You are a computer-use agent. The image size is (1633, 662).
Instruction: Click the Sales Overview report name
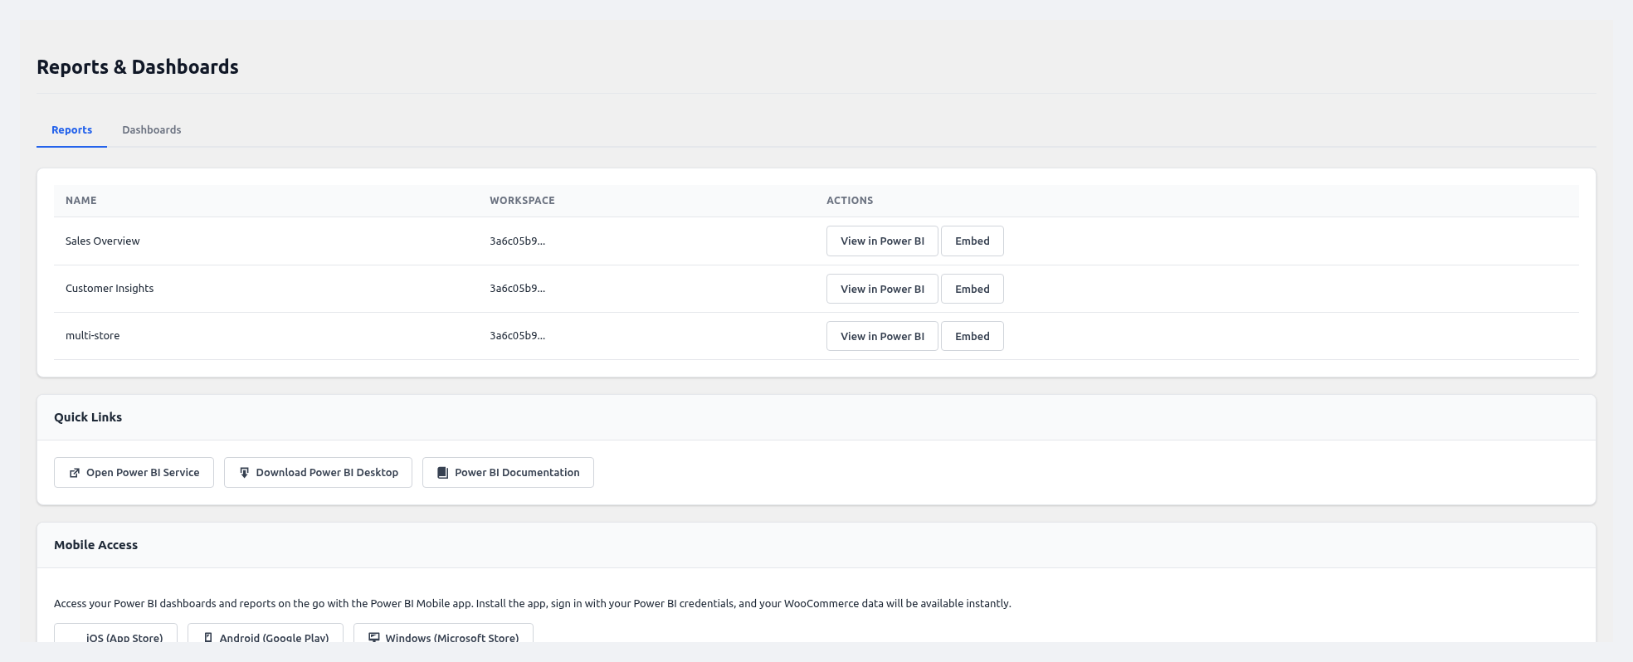(103, 241)
